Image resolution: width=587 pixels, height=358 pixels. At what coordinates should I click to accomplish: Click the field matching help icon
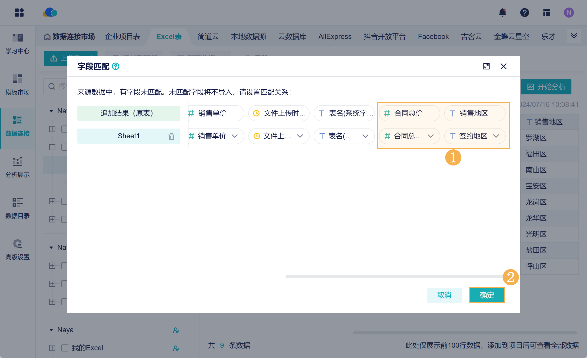click(116, 67)
